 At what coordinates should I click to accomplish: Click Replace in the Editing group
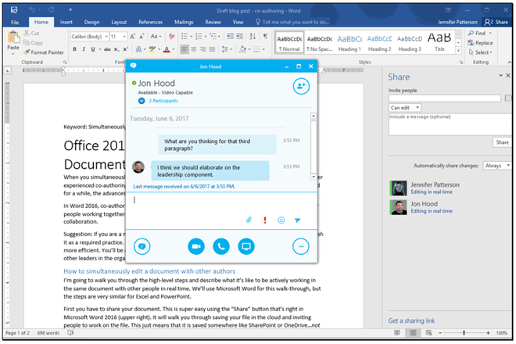481,43
